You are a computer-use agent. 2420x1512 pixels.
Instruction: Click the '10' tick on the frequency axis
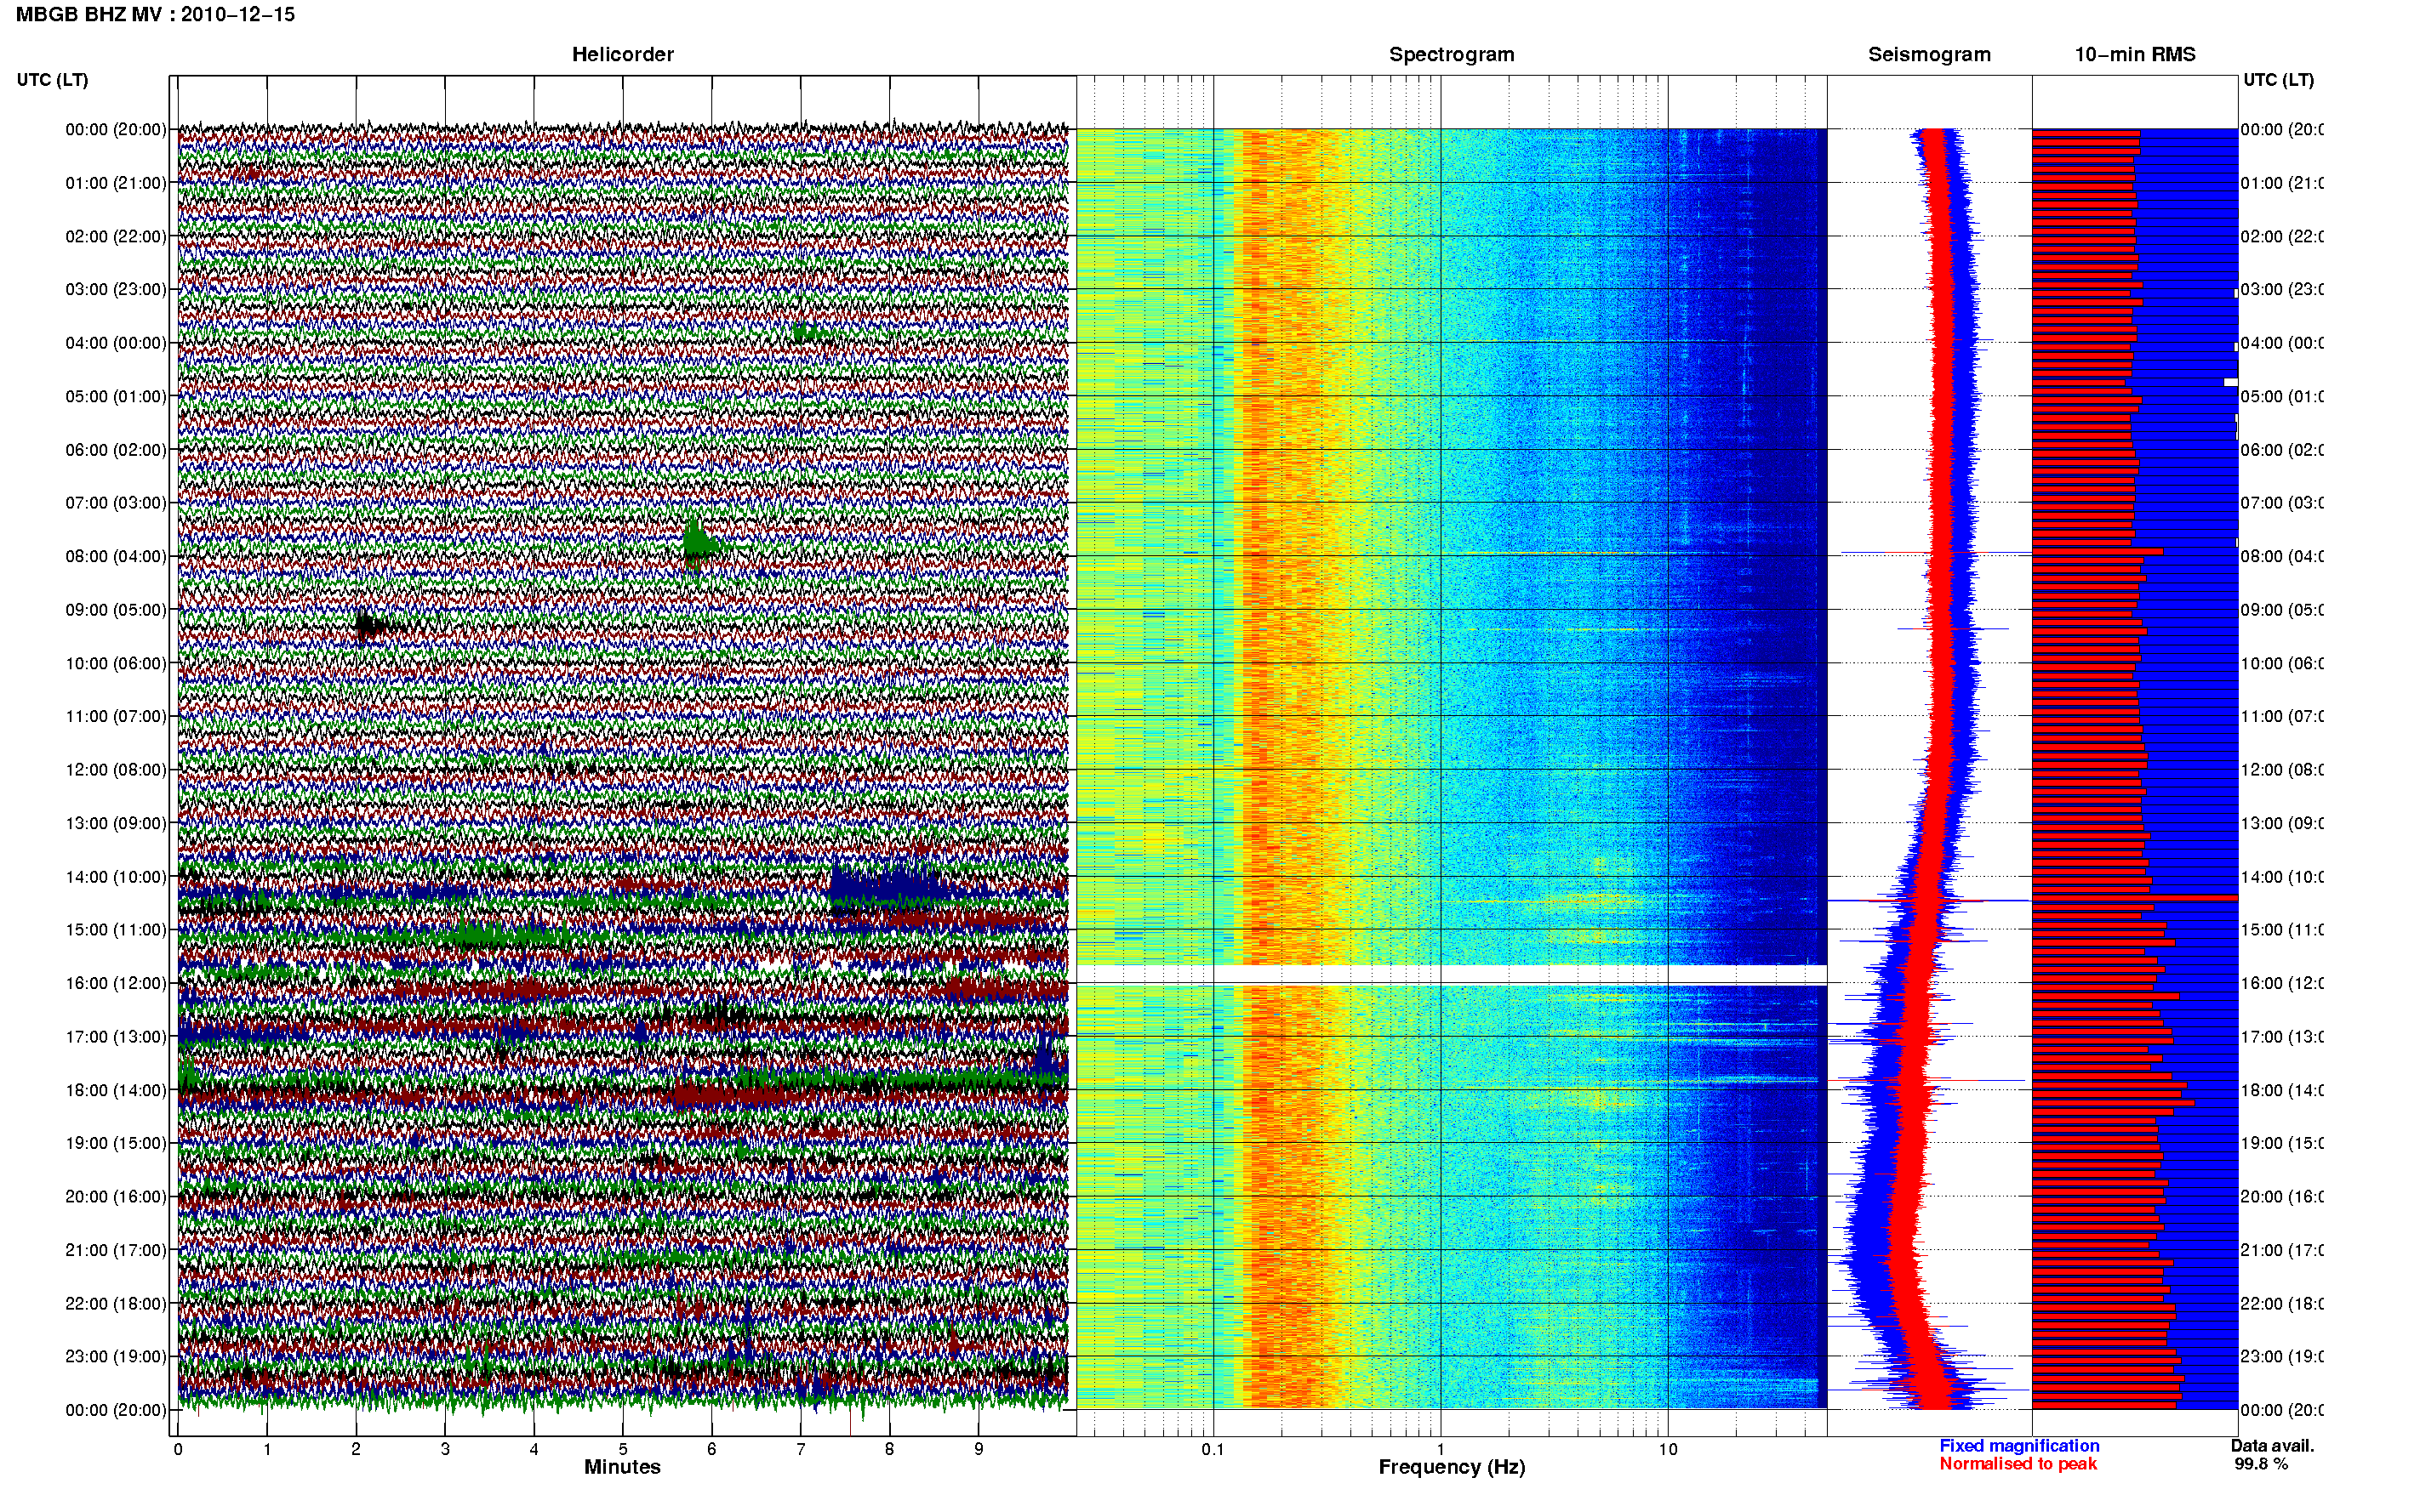[x=1668, y=1449]
